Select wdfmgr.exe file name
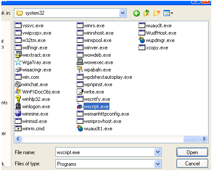 35,48
